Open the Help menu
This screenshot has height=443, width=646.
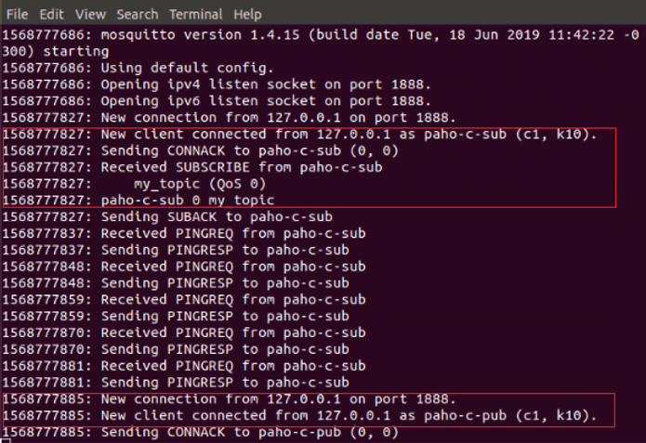point(247,15)
